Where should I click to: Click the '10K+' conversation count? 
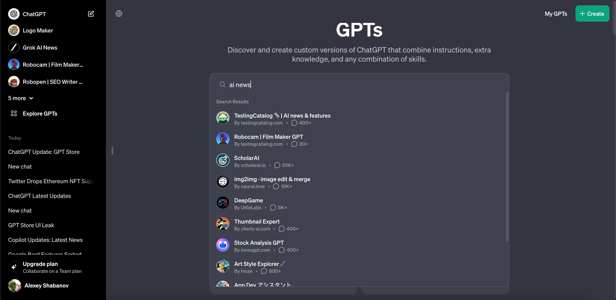286,186
